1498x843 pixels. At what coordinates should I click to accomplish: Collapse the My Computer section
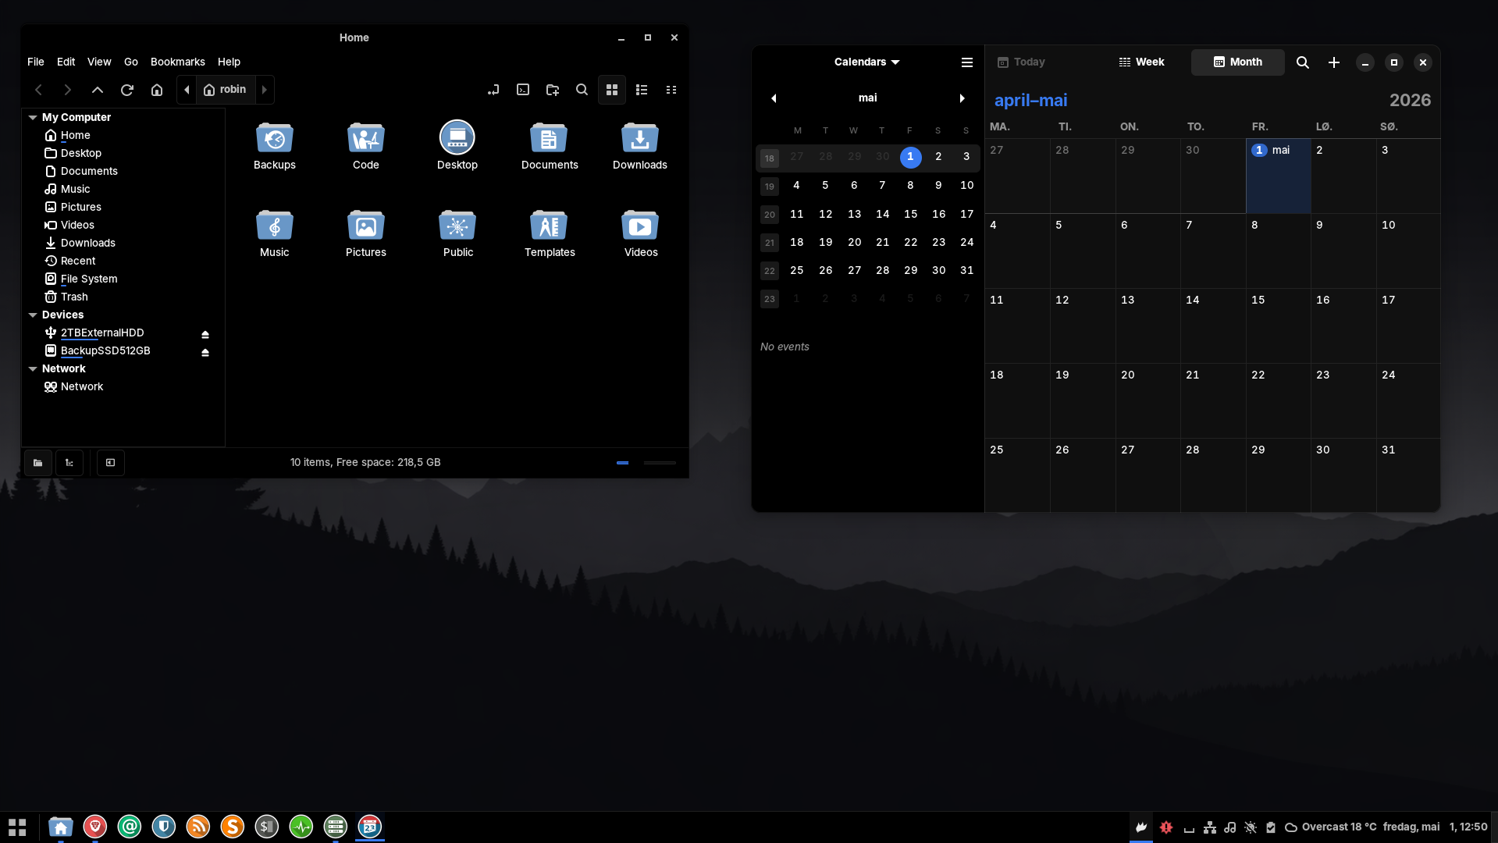pos(33,117)
